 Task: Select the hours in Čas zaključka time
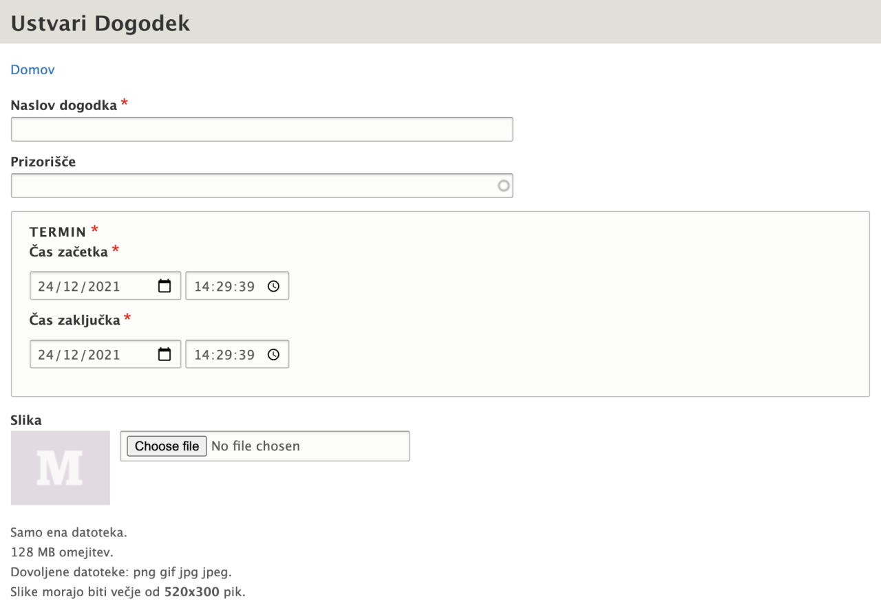click(201, 356)
